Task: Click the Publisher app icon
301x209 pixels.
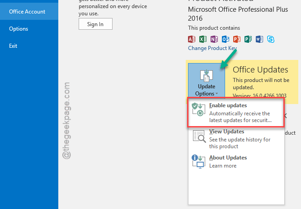Action: 248,39
